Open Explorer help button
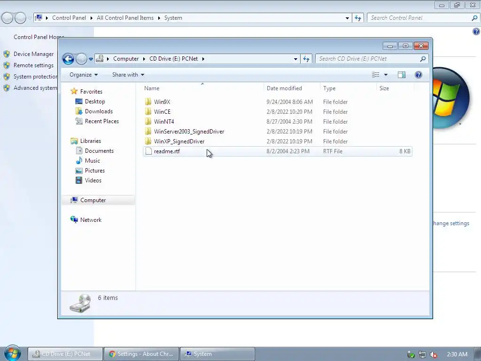This screenshot has height=361, width=481. tap(419, 75)
